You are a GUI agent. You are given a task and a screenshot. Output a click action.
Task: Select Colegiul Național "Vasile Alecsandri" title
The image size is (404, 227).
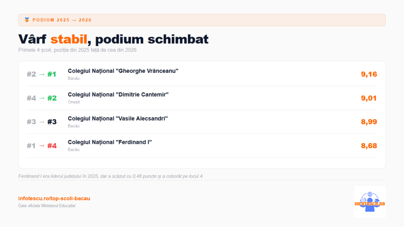[x=118, y=118]
